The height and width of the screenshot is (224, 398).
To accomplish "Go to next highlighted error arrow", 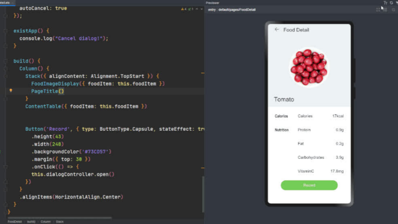I will point(202,9).
